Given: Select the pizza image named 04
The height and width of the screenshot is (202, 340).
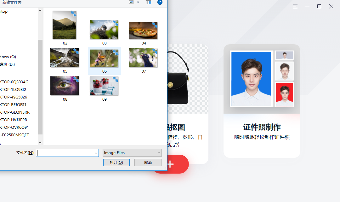Looking at the screenshot, I should coord(143,31).
